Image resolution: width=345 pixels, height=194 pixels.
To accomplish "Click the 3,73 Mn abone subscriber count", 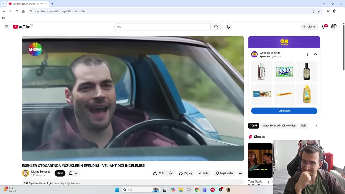I will coord(38,175).
